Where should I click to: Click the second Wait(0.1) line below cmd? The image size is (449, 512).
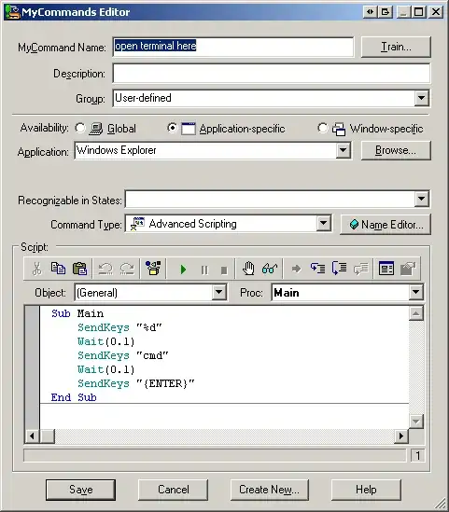pos(105,369)
